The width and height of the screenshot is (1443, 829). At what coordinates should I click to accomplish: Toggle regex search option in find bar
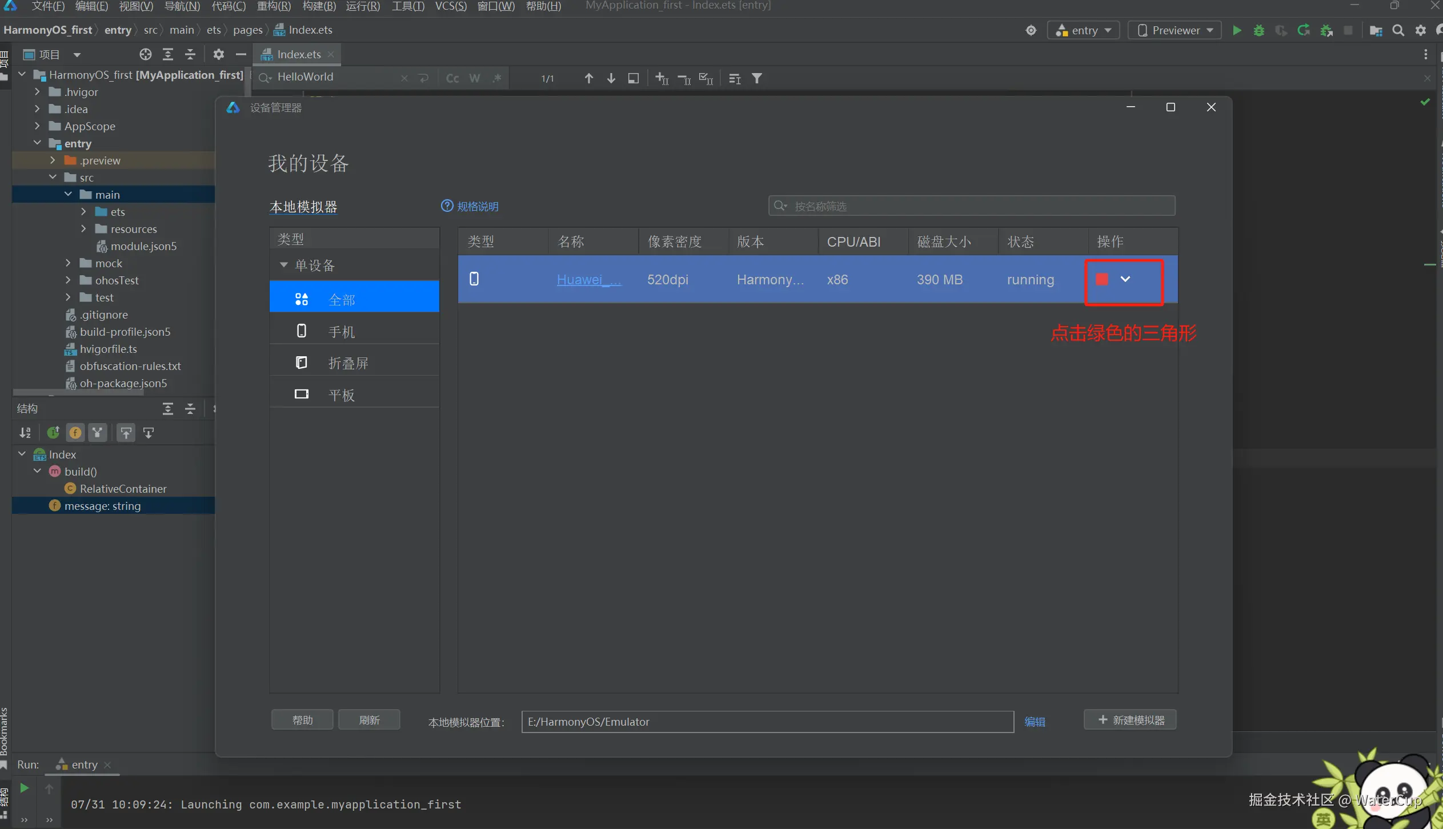tap(497, 78)
